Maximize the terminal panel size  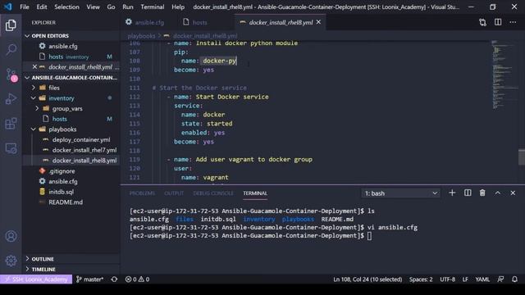tap(498, 193)
